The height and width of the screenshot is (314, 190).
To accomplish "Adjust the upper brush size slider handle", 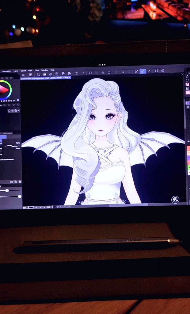I will tap(7, 190).
